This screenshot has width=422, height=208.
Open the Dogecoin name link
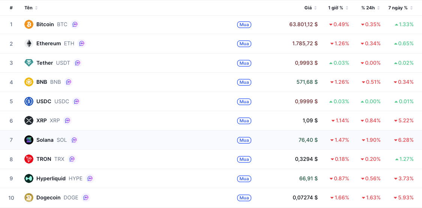coord(48,198)
